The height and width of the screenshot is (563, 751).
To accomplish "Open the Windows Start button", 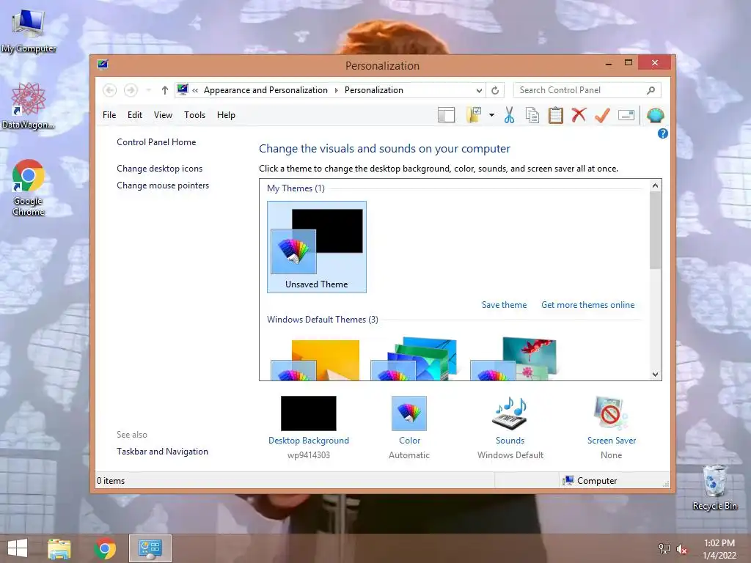I will point(18,548).
